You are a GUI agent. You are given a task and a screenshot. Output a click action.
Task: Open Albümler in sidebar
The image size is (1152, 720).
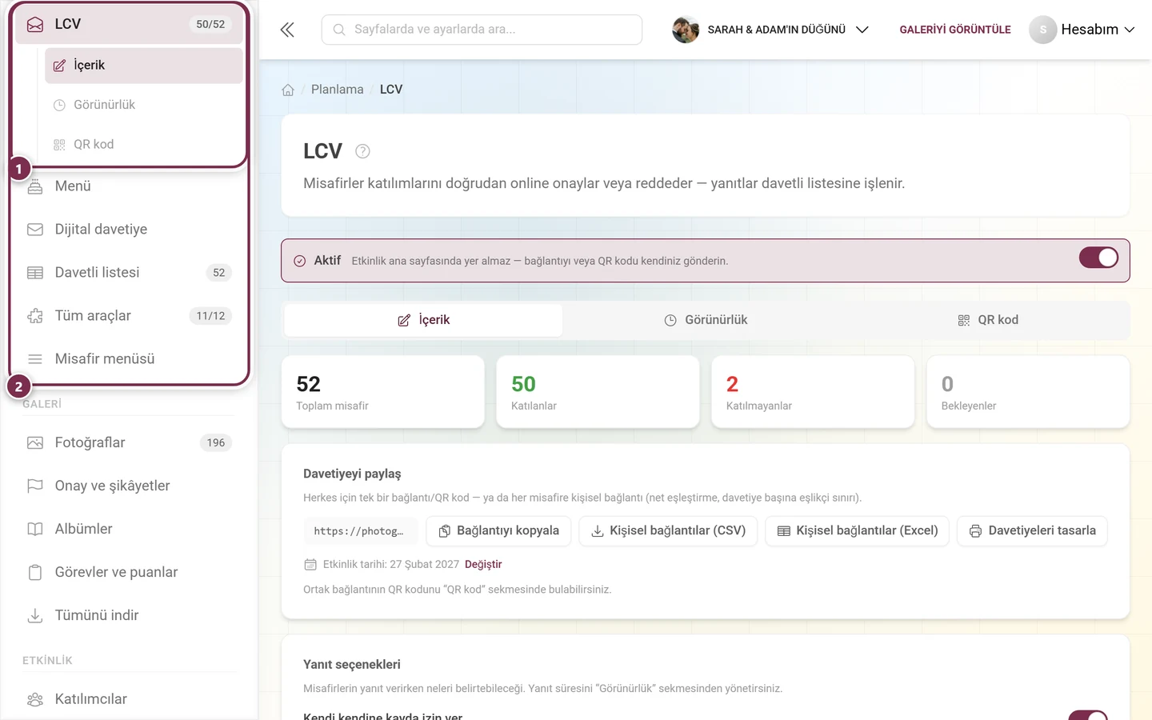pos(128,529)
